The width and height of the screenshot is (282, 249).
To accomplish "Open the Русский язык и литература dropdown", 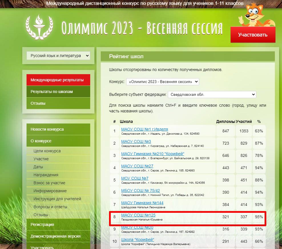I will (x=59, y=56).
